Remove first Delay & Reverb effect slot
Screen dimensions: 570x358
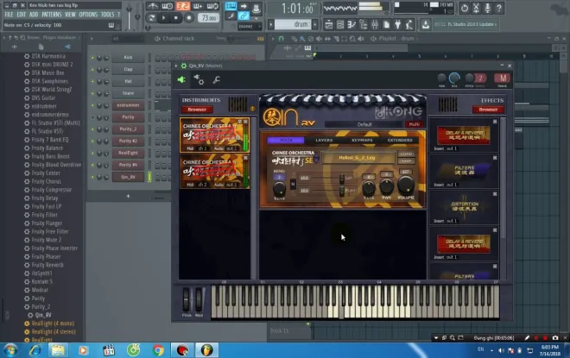495,122
